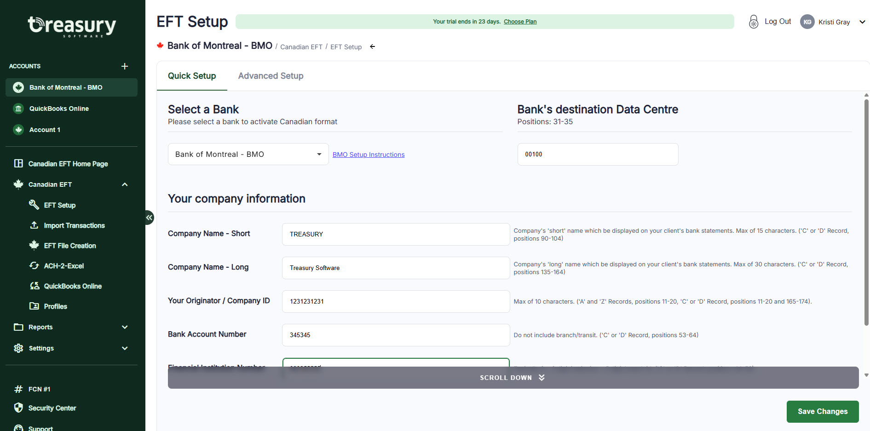
Task: Open the Choose Plan link
Action: [x=520, y=22]
